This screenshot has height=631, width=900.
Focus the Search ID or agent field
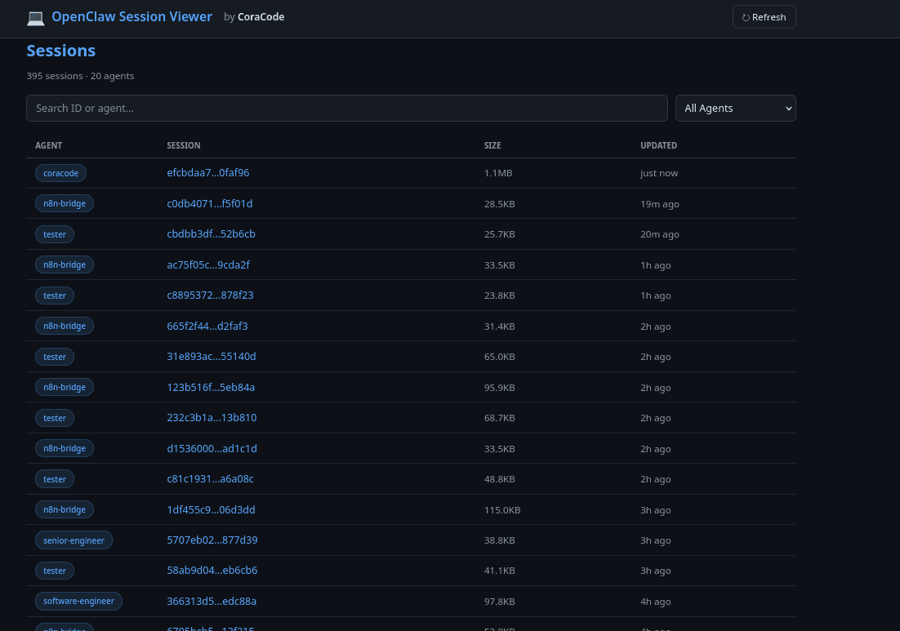click(346, 108)
